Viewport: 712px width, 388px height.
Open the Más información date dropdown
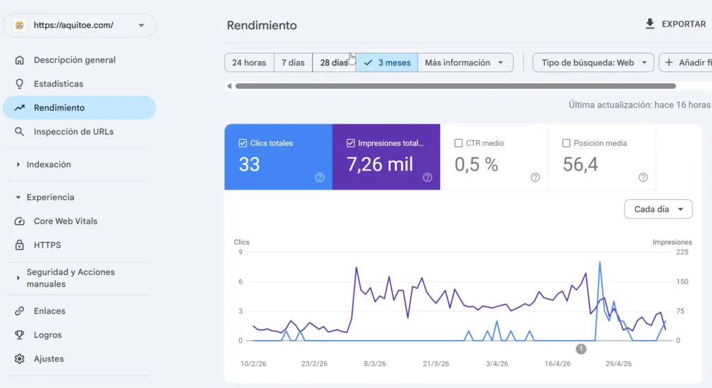tap(465, 62)
